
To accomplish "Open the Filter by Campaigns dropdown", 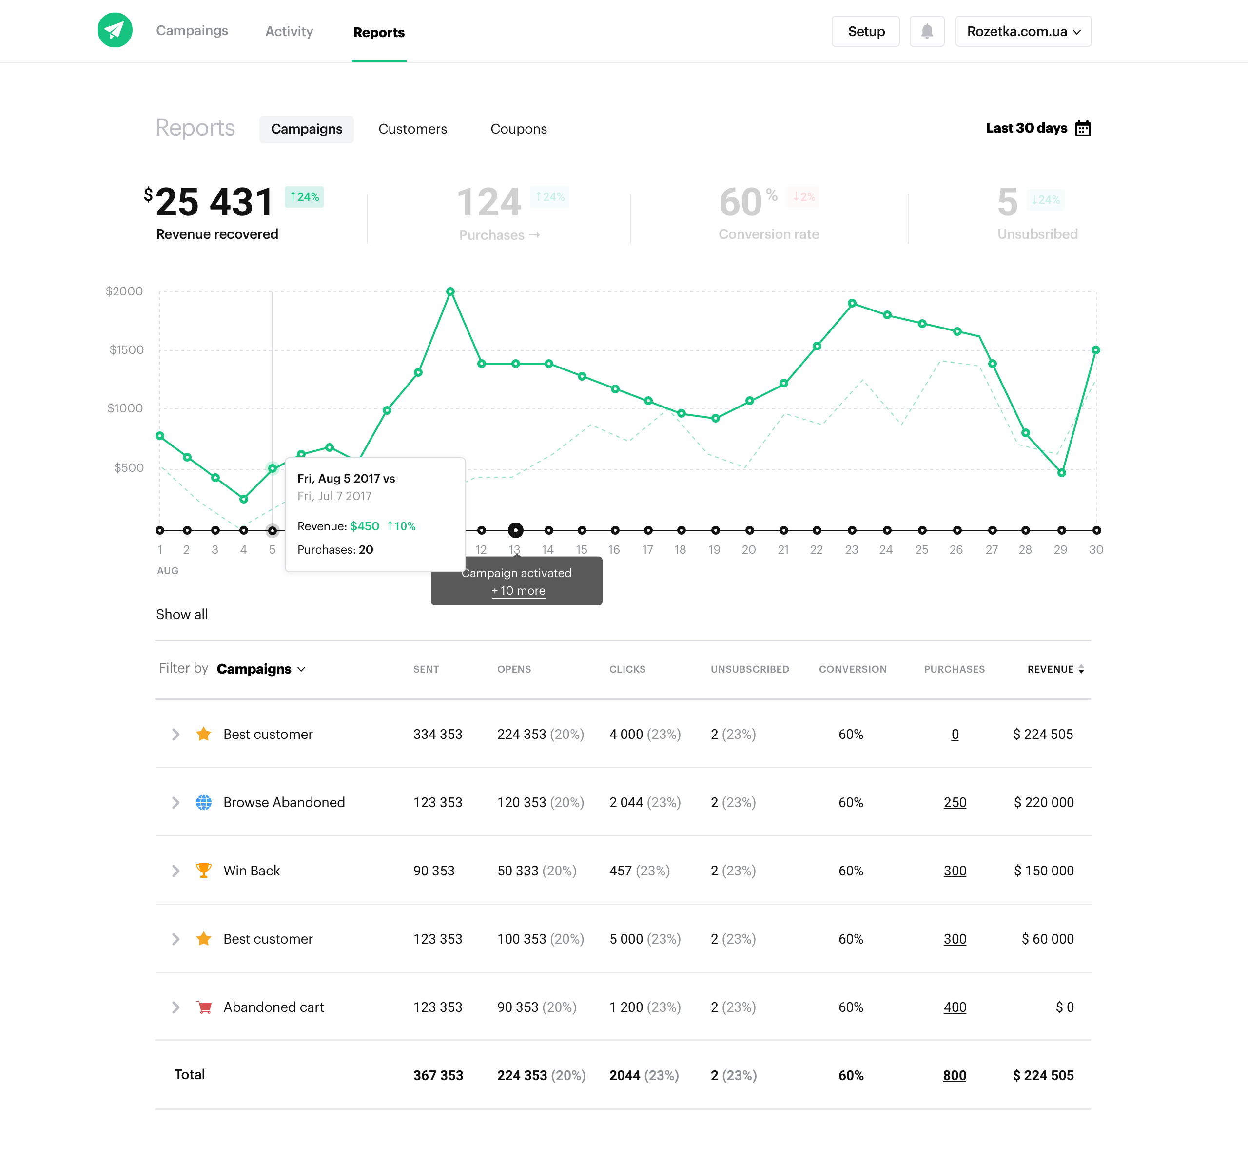I will click(x=260, y=669).
